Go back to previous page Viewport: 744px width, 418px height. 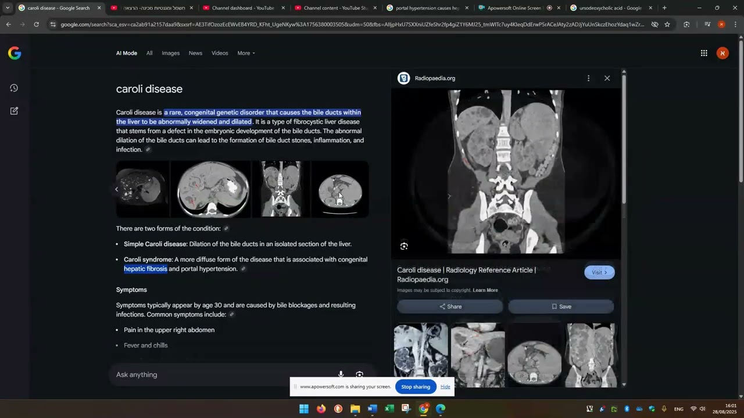8,24
